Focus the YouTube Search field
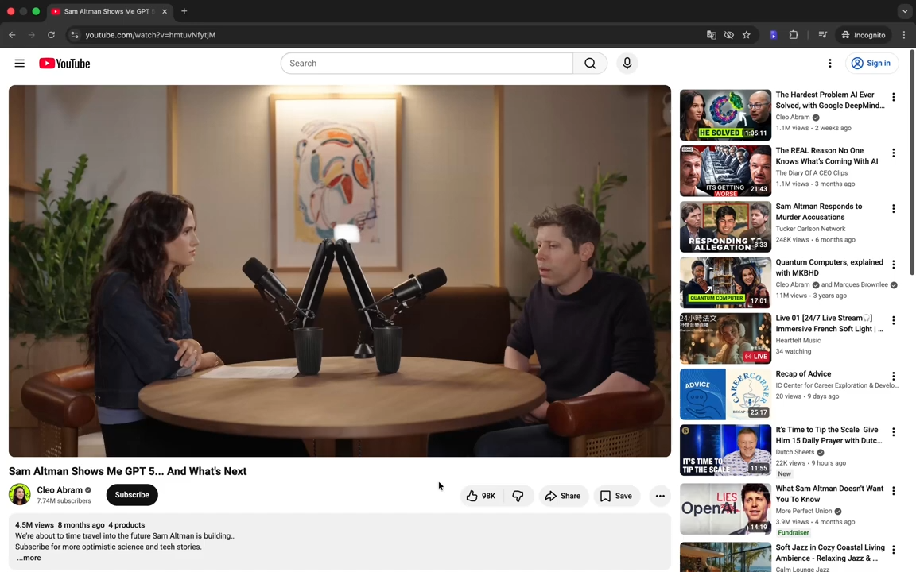The height and width of the screenshot is (572, 916). pos(427,63)
